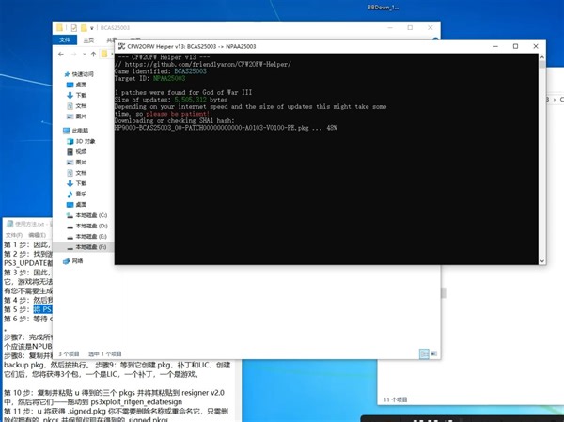Switch Explorer to details view icon
This screenshot has height=422, width=564.
tap(424, 353)
